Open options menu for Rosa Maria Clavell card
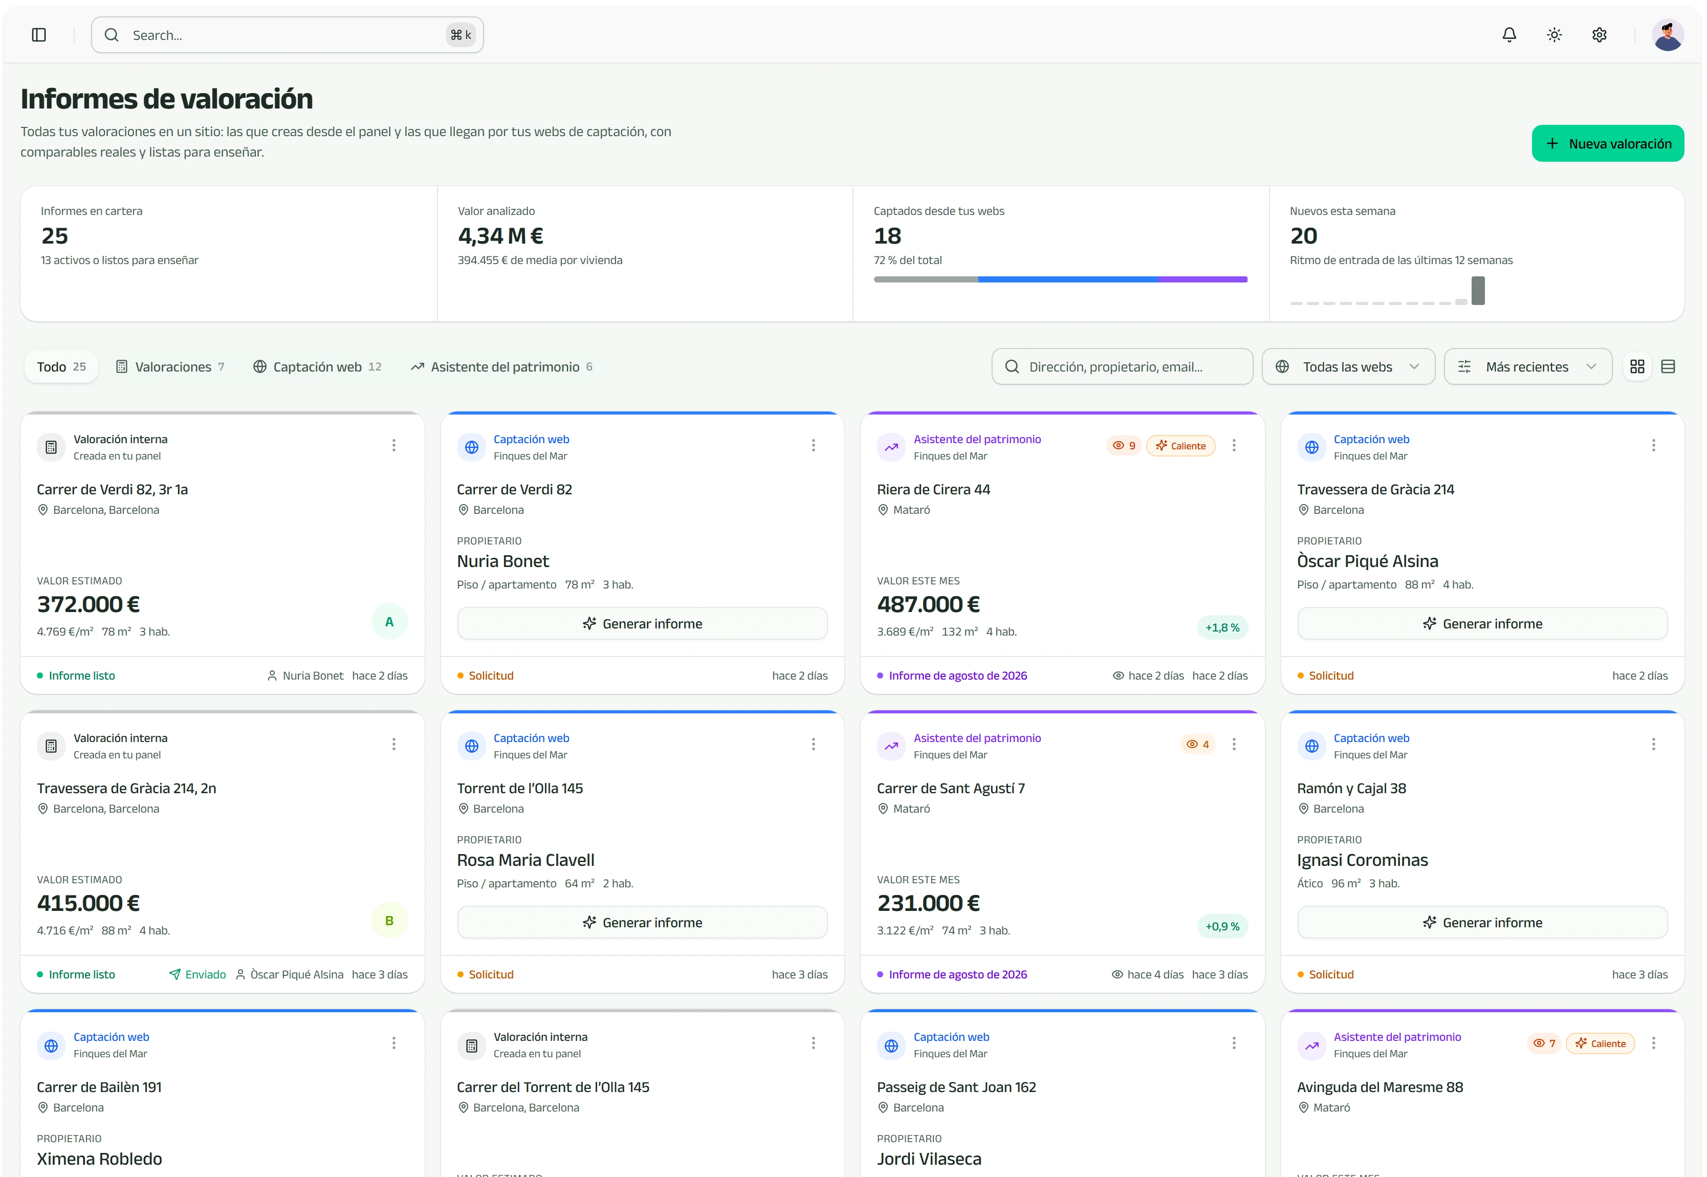Screen dimensions: 1707x1177 pyautogui.click(x=813, y=744)
